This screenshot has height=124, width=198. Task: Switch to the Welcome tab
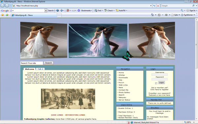(x=30, y=69)
